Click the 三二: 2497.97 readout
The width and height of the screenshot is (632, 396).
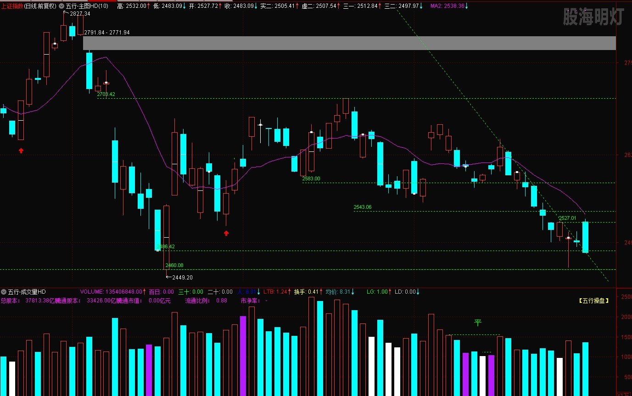click(x=404, y=6)
